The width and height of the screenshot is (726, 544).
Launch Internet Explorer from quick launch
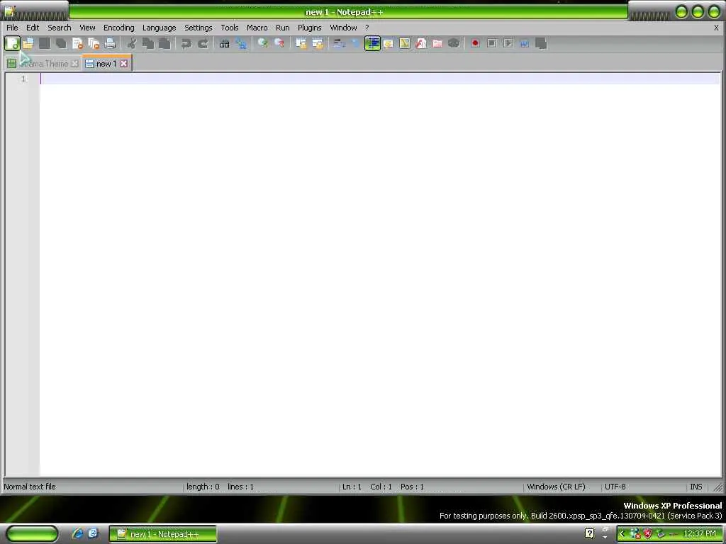pyautogui.click(x=77, y=533)
